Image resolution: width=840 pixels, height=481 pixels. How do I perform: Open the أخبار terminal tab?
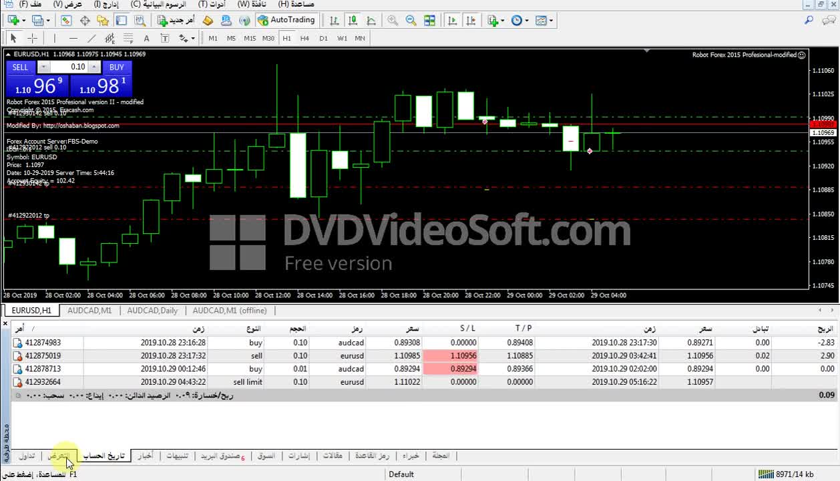tap(145, 456)
